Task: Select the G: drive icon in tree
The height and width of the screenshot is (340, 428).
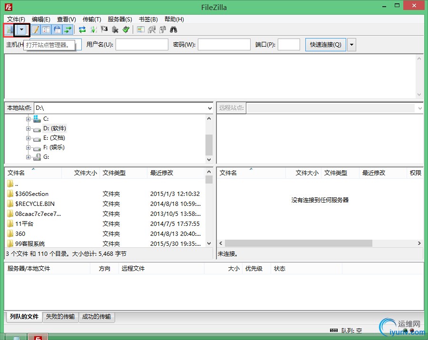Action: point(37,157)
